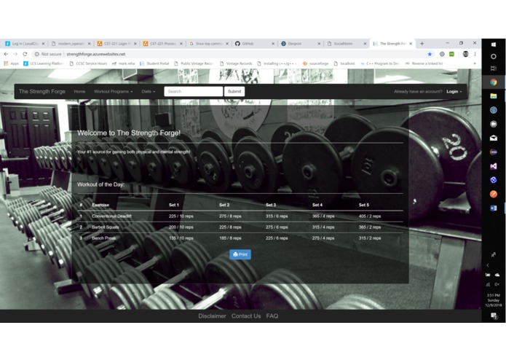Click the Not secure site info icon

[x=37, y=54]
